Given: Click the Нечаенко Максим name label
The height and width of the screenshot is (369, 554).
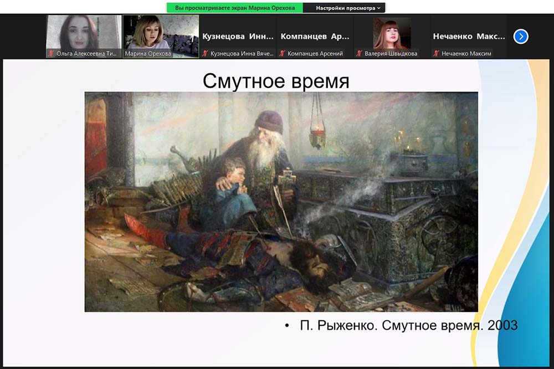Looking at the screenshot, I should pos(466,54).
